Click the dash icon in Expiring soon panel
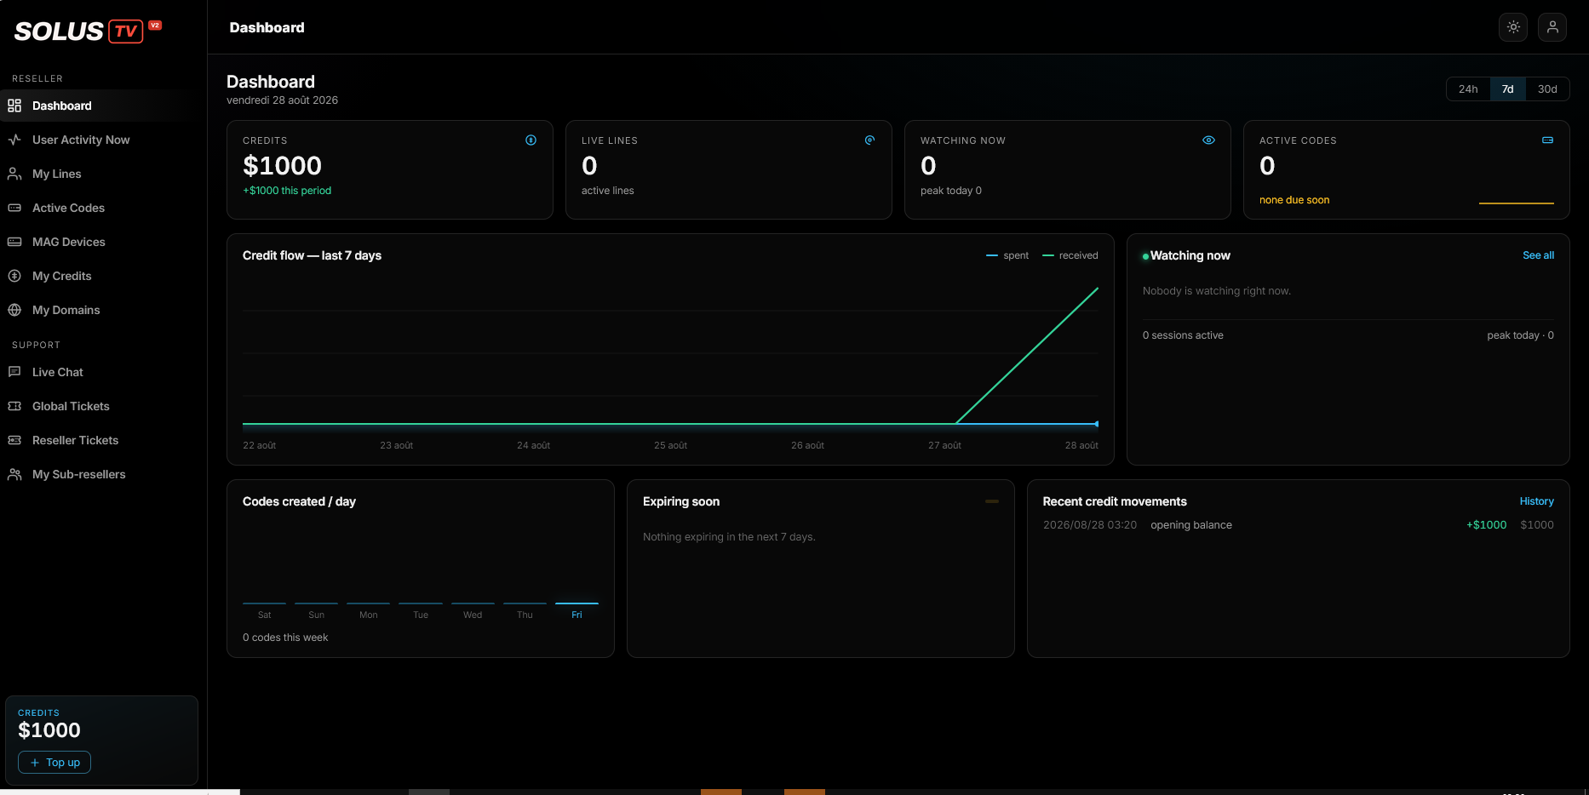 pos(992,501)
